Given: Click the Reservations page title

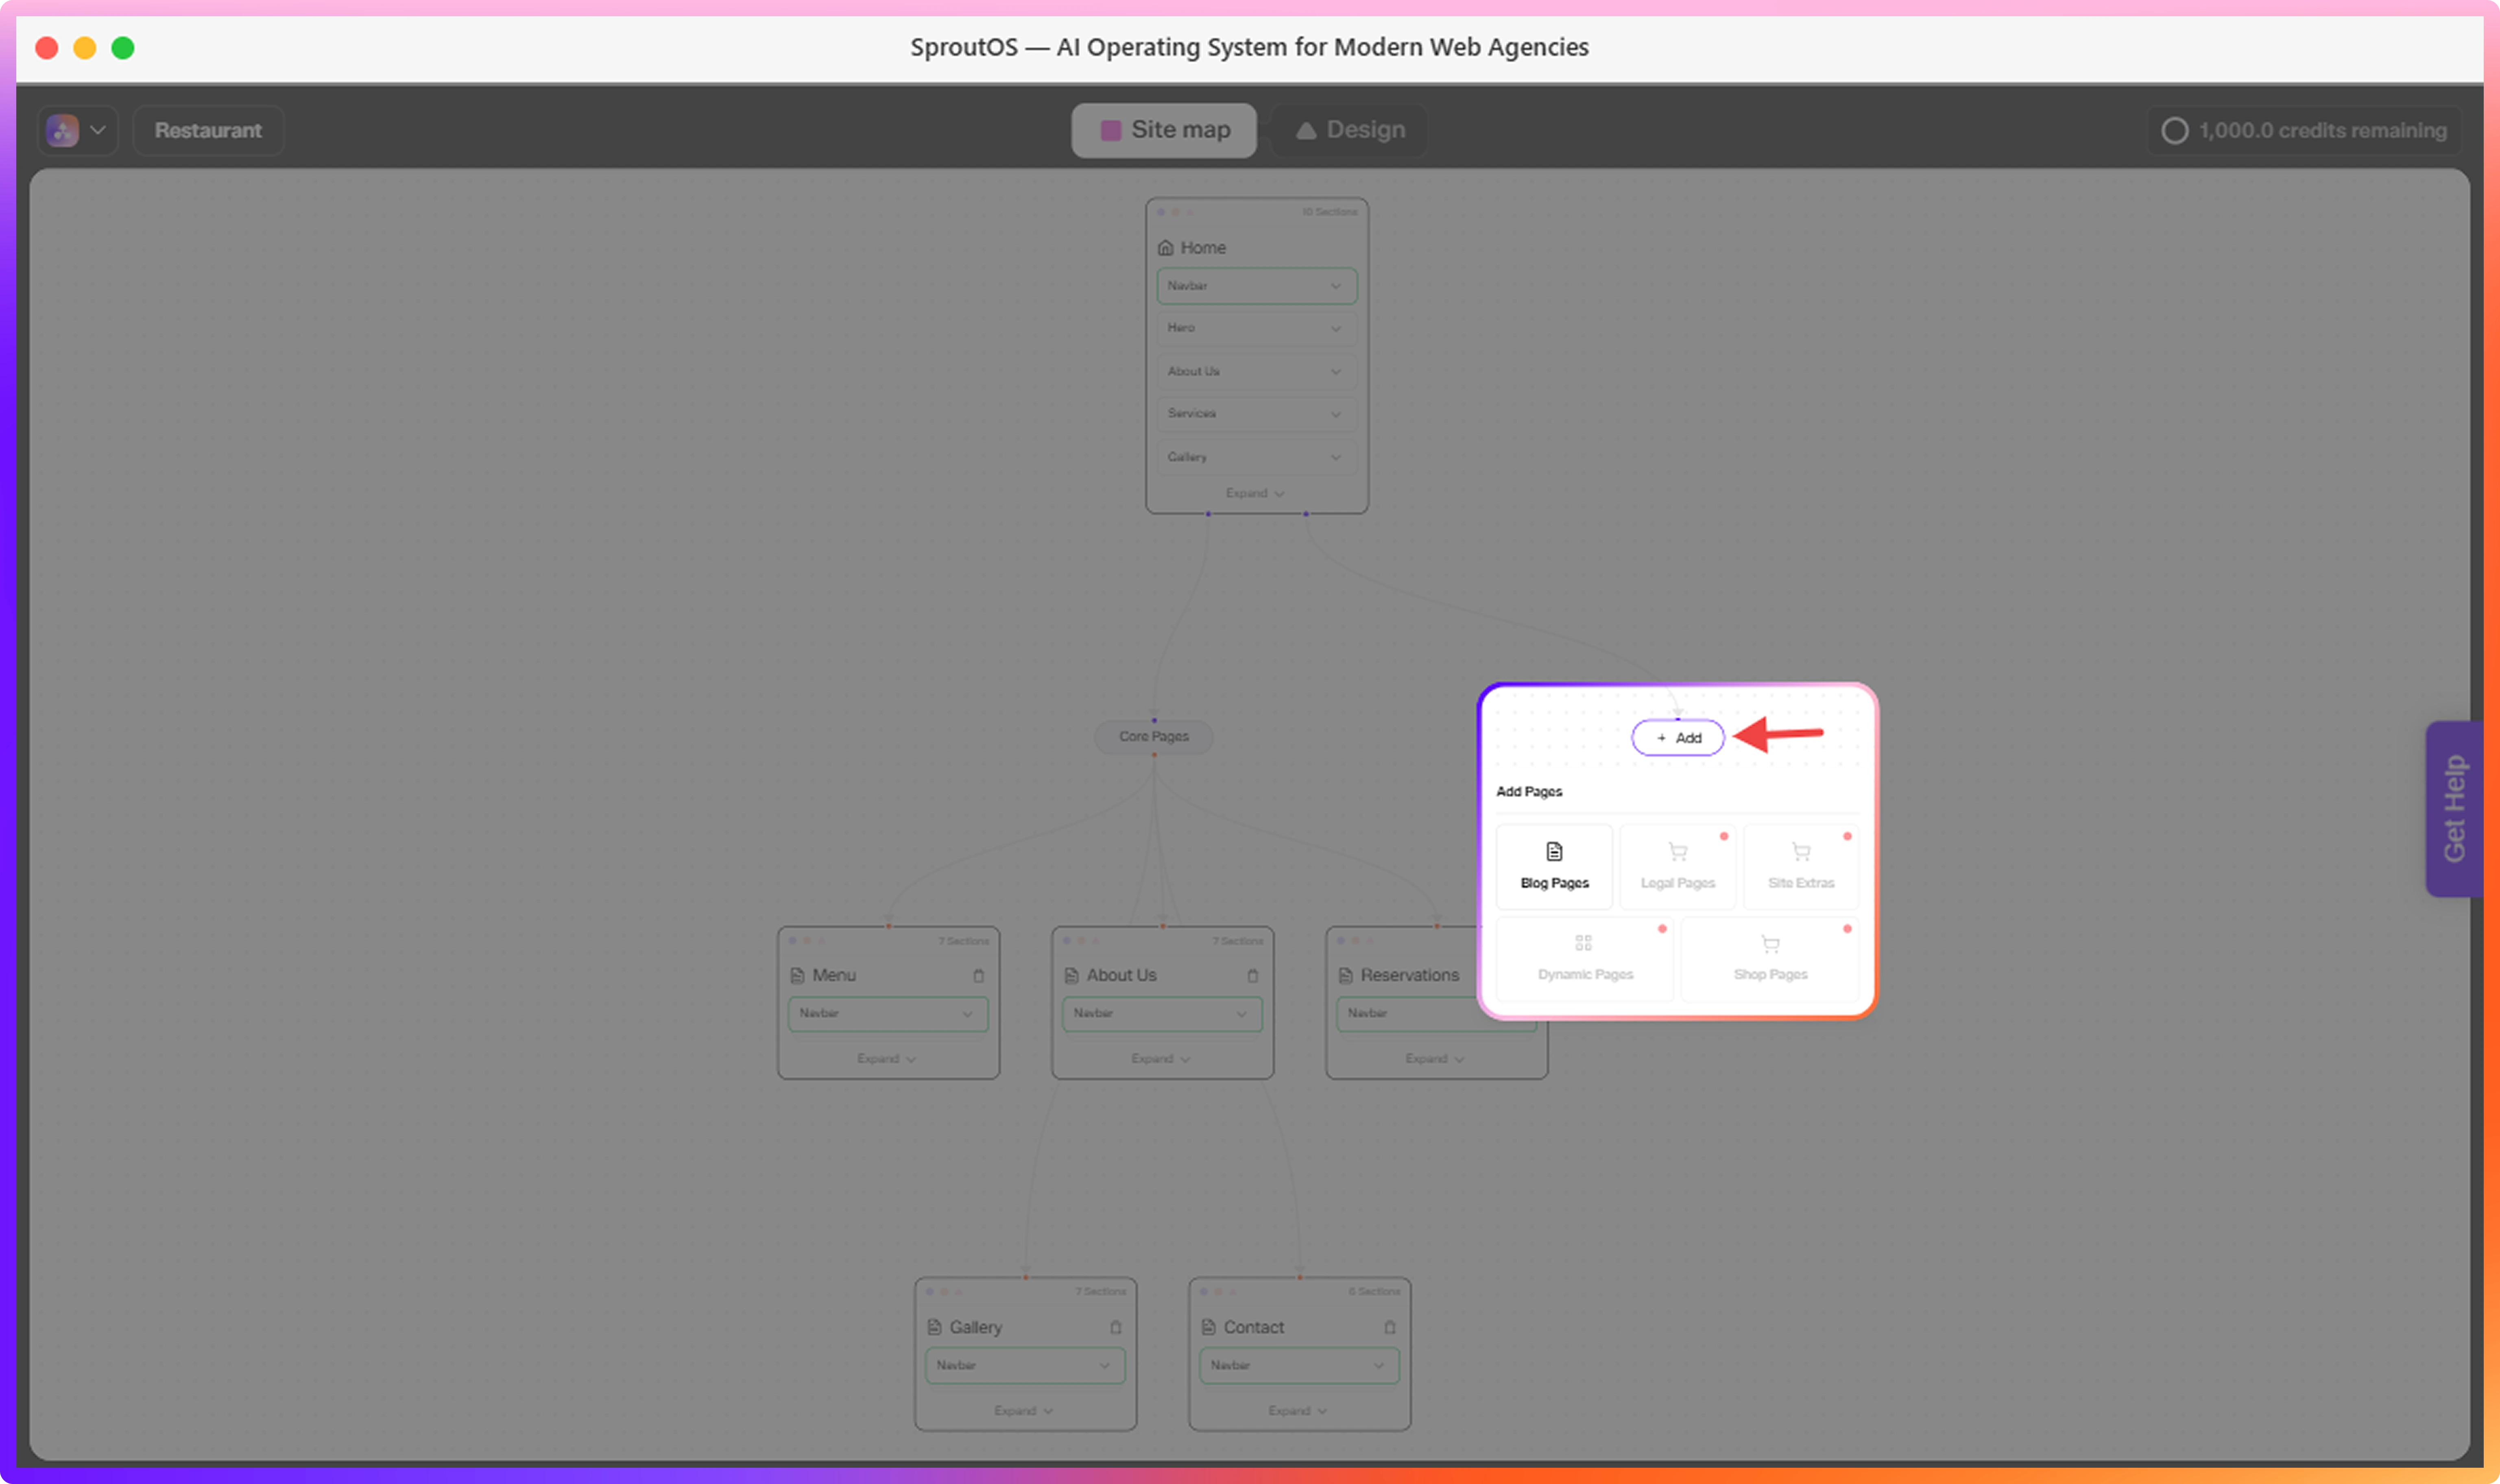Looking at the screenshot, I should [1409, 976].
